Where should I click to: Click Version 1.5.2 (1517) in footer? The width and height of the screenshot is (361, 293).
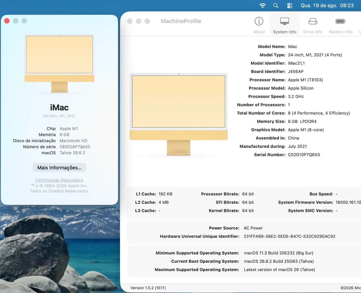point(148,288)
